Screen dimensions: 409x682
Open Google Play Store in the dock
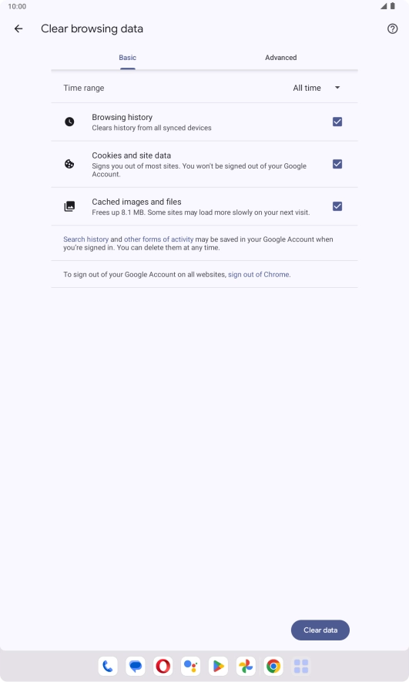point(218,666)
